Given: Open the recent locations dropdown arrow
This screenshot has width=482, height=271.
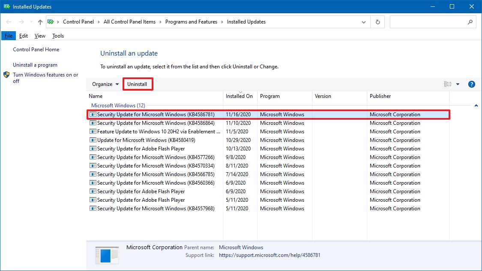Looking at the screenshot, I should point(31,22).
